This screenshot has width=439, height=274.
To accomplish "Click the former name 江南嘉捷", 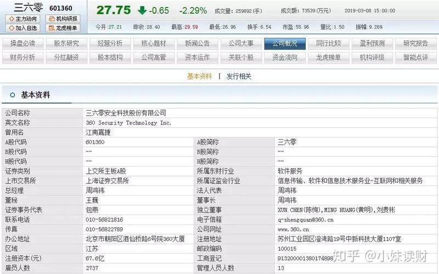I will pyautogui.click(x=98, y=132).
